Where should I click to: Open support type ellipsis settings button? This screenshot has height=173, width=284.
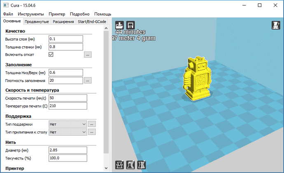point(92,124)
